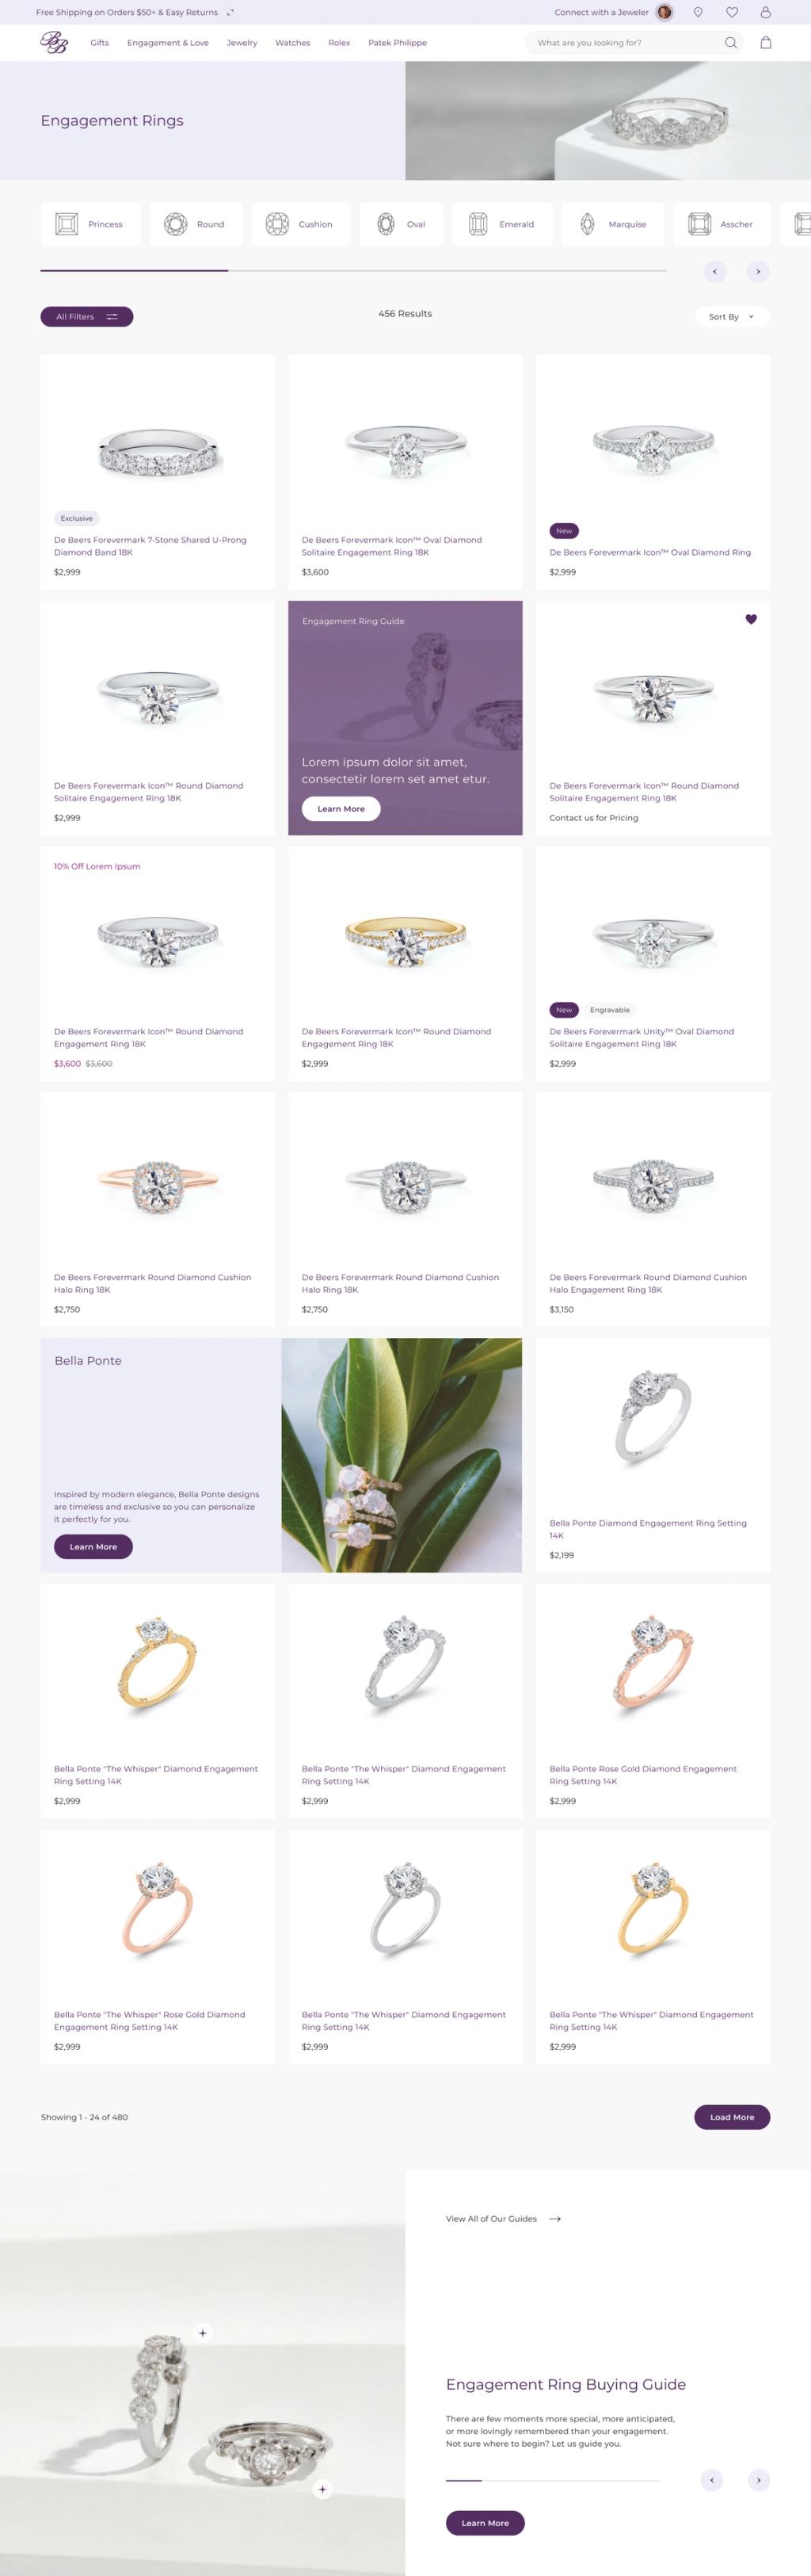The height and width of the screenshot is (2576, 811).
Task: Open the Watches menu item
Action: tap(292, 43)
